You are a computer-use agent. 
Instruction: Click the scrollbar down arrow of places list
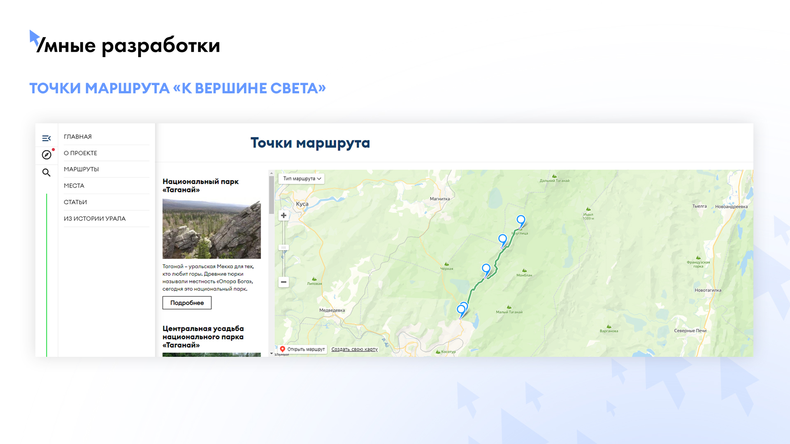click(272, 354)
